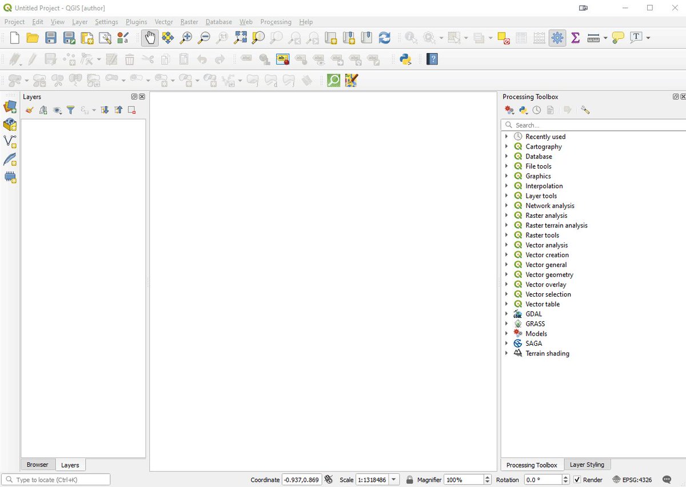Expand the Raster analysis group

(x=506, y=215)
